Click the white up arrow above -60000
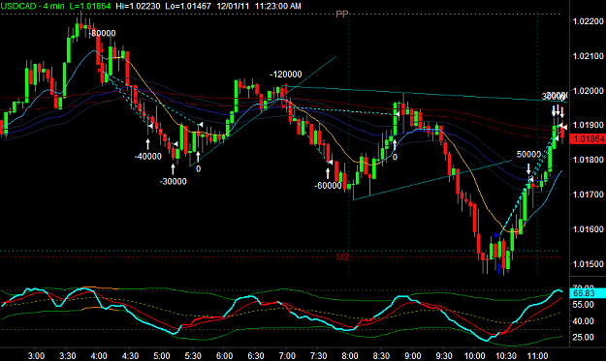The image size is (606, 361). coord(328,173)
